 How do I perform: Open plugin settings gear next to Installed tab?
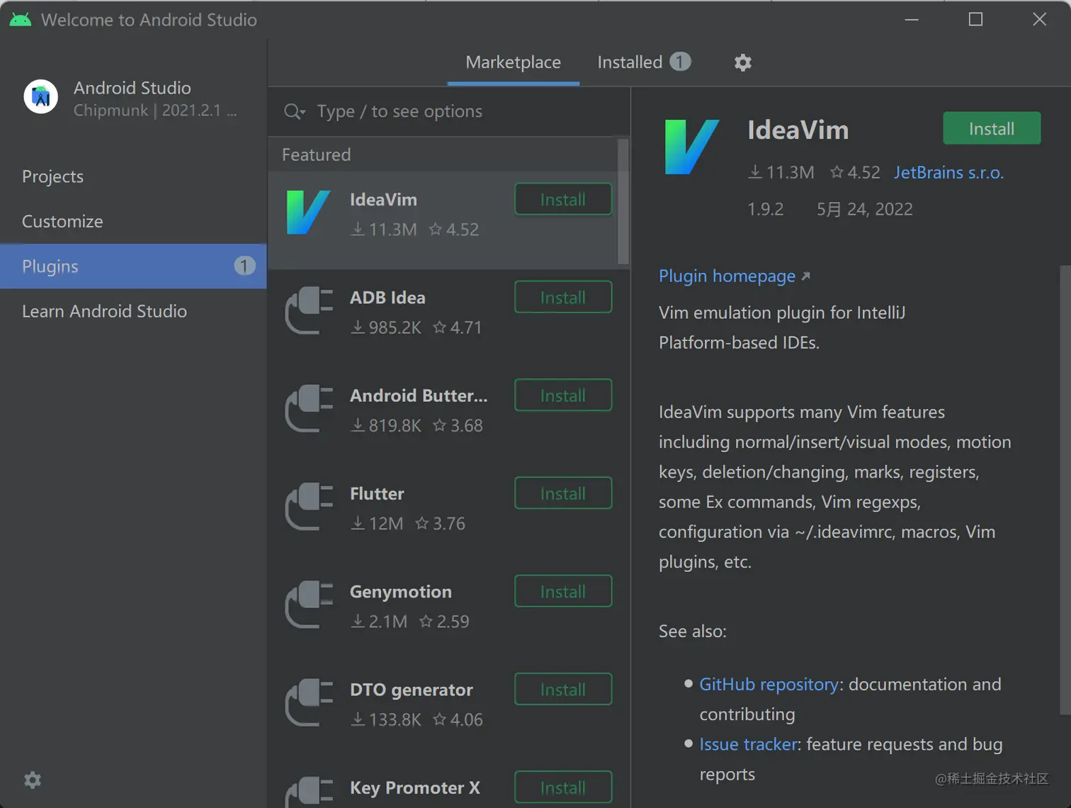[742, 62]
